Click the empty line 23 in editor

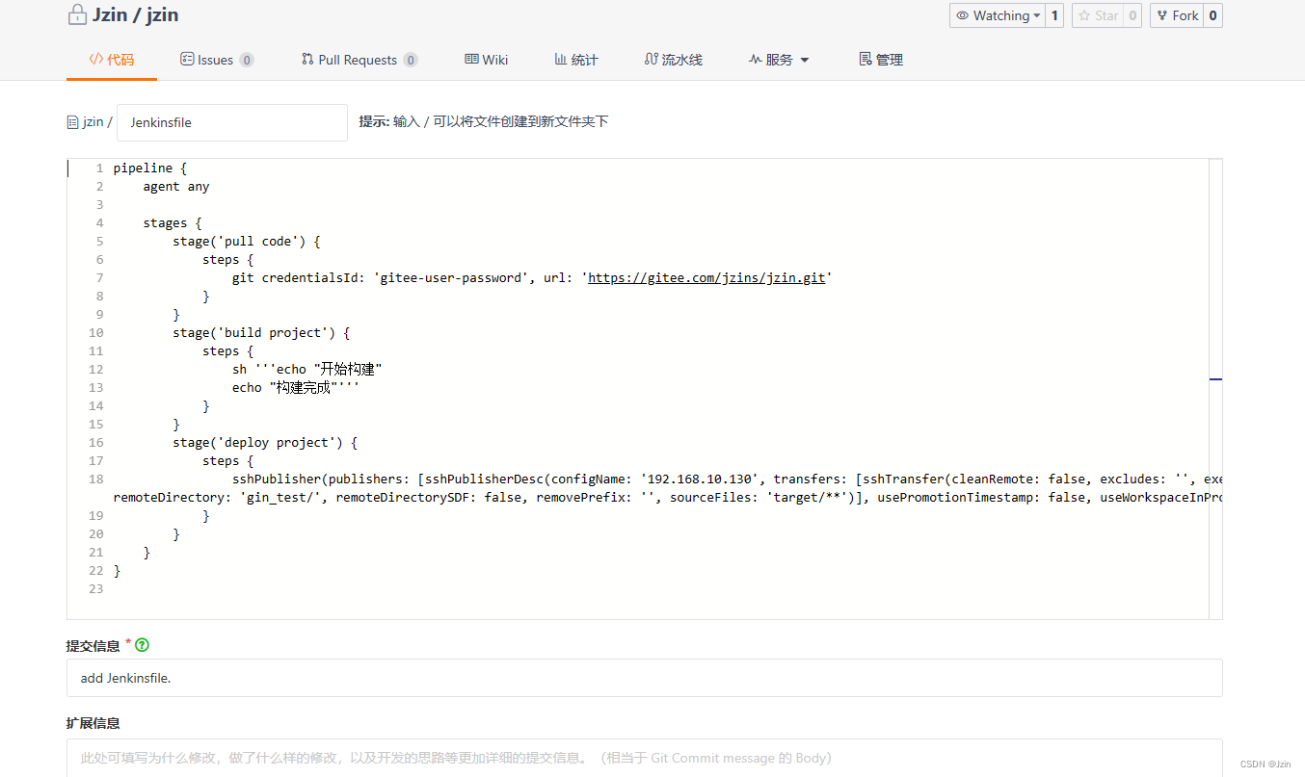660,589
